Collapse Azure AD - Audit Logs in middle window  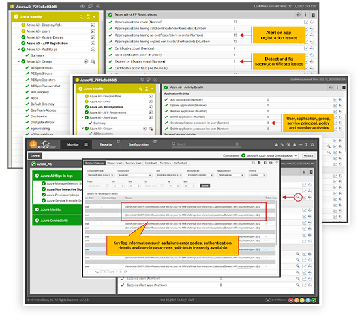coord(83,117)
